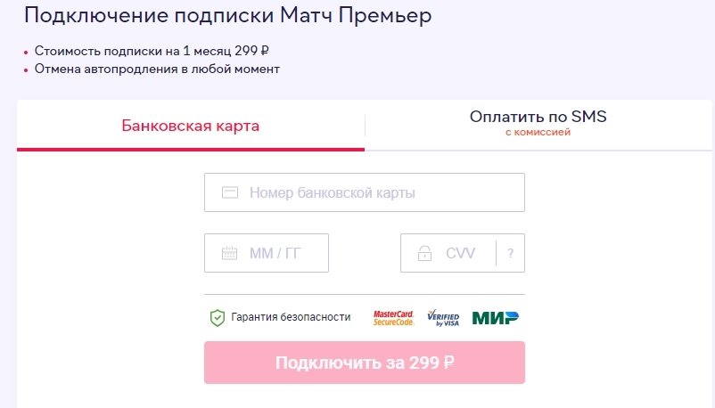Screen dimensions: 715x408
Task: Click the padlock icon in CVV field
Action: pyautogui.click(x=425, y=254)
